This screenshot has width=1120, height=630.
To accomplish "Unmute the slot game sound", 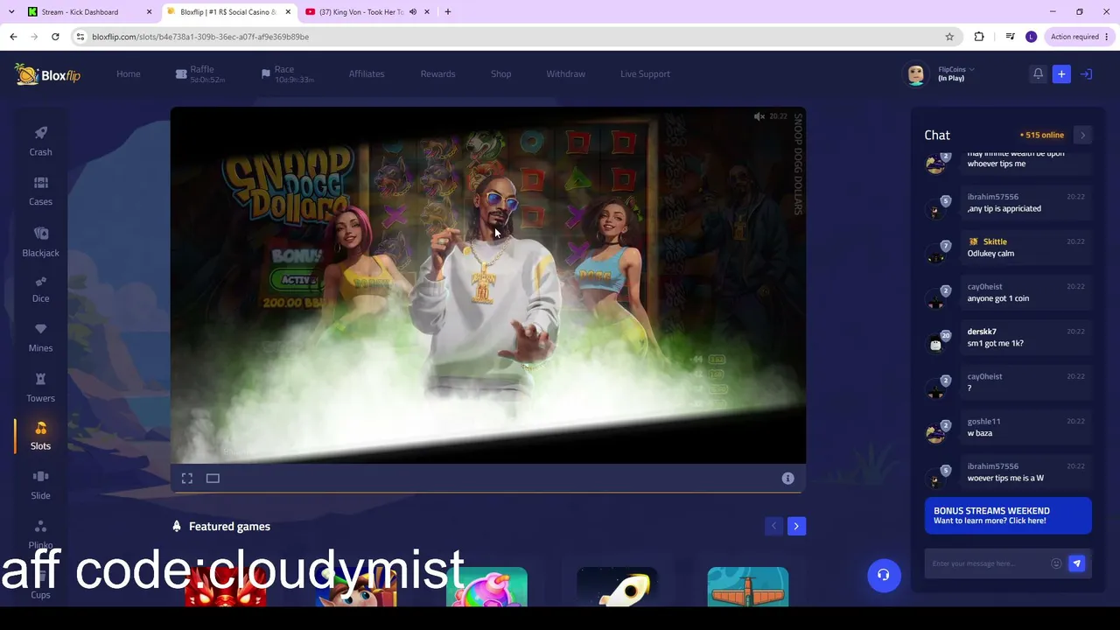I will [759, 116].
